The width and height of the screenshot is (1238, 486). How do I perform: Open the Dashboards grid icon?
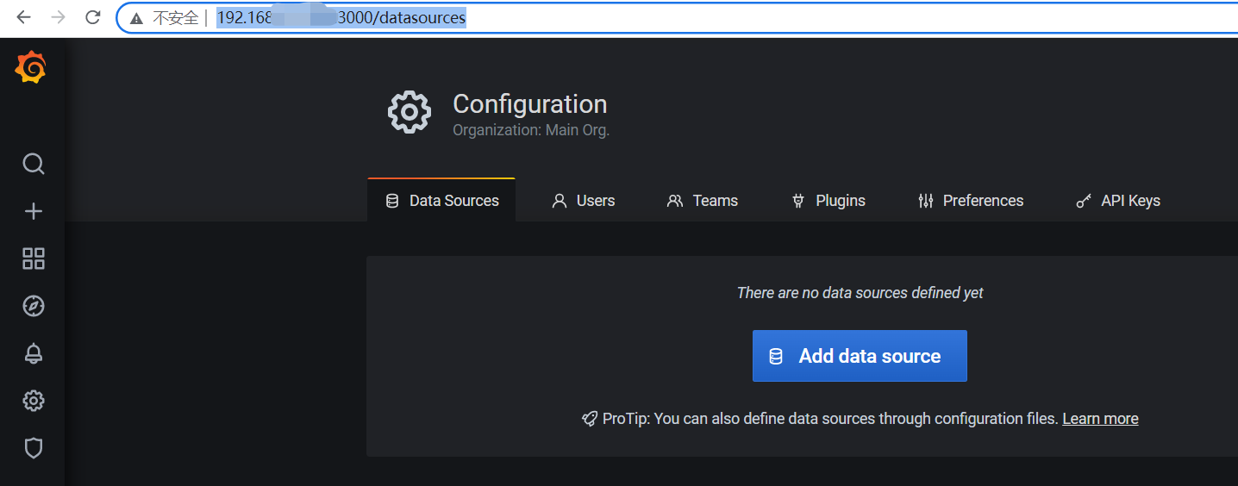tap(33, 259)
